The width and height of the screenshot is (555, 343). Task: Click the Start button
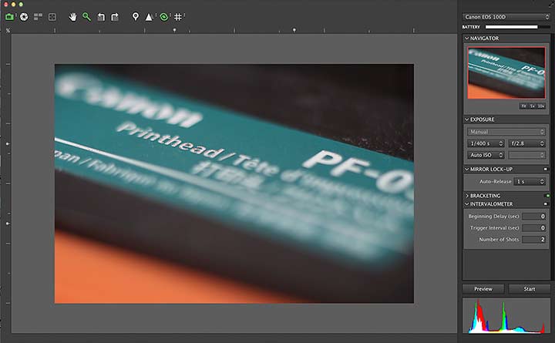530,289
